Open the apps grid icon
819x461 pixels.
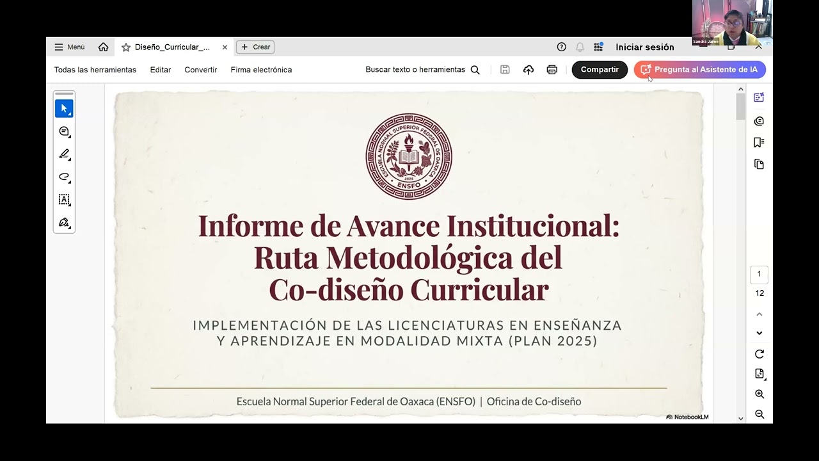598,47
